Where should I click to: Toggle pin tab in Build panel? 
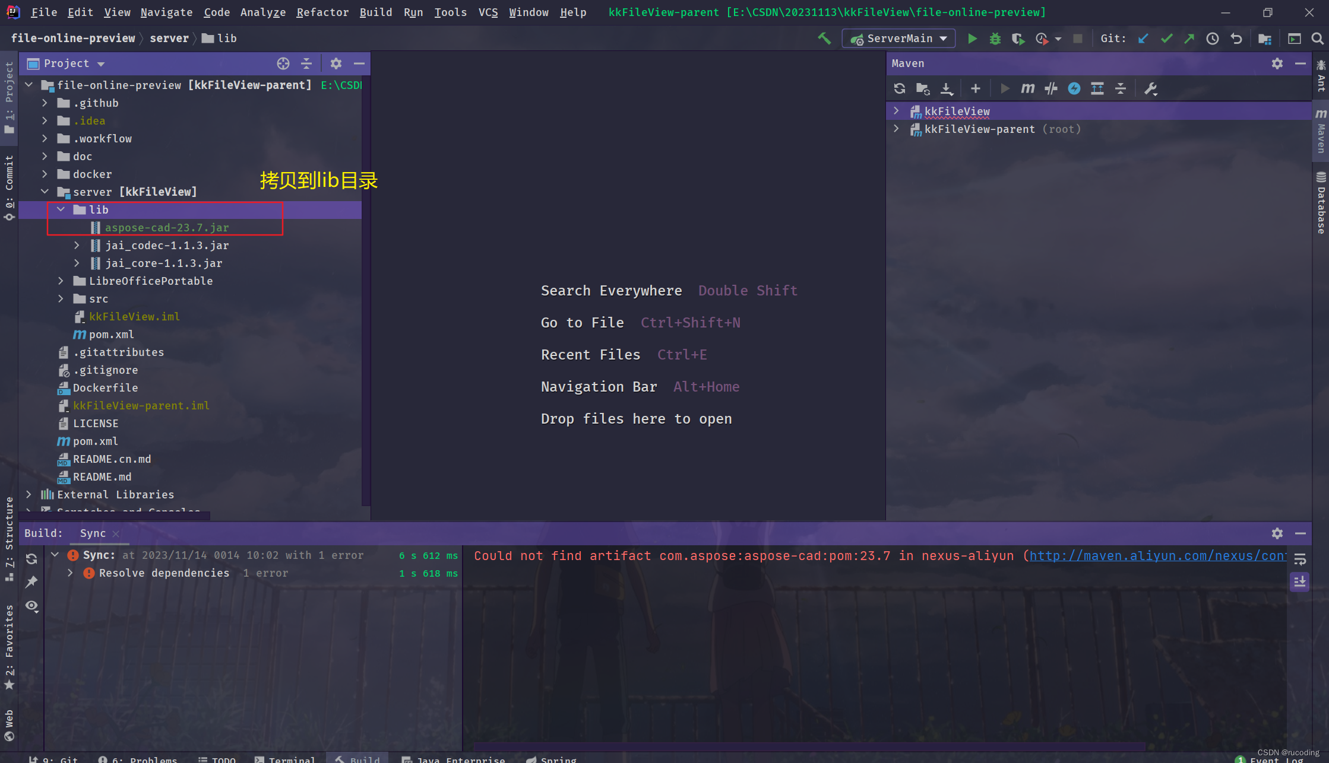(x=31, y=582)
